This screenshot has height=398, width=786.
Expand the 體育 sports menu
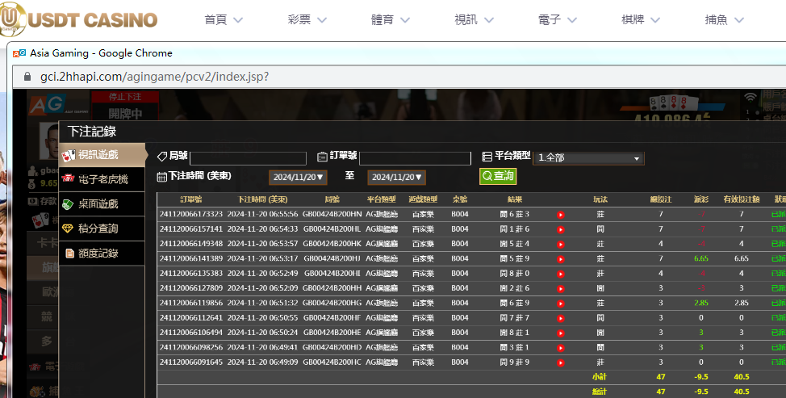pyautogui.click(x=391, y=20)
